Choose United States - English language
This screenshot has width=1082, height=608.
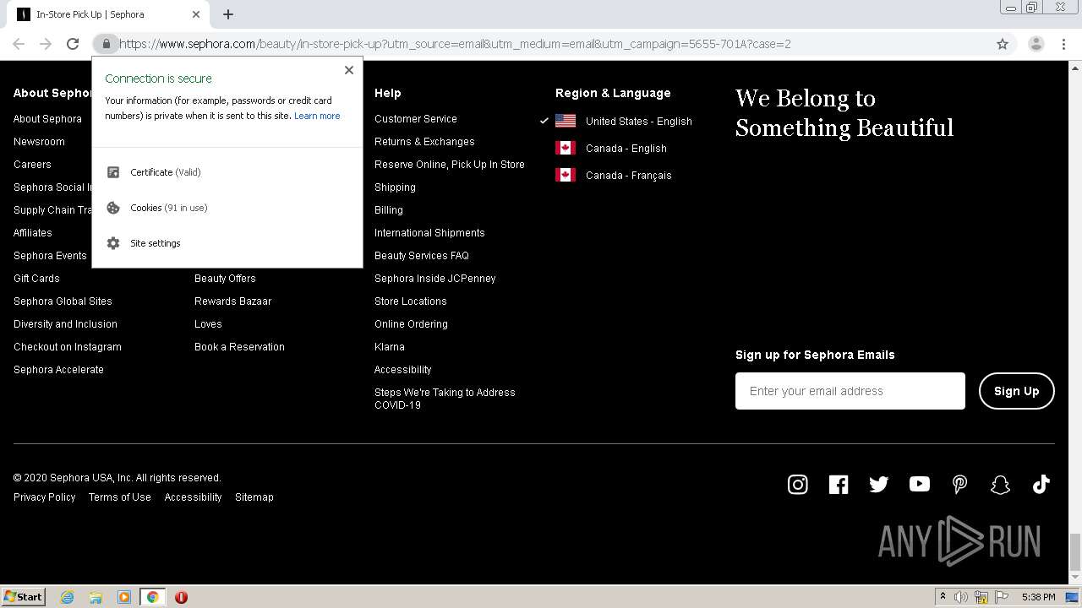(639, 121)
